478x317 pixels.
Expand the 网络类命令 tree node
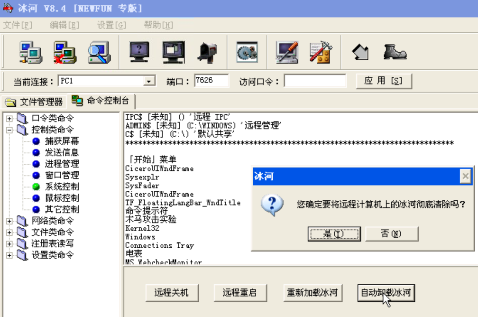pyautogui.click(x=9, y=221)
